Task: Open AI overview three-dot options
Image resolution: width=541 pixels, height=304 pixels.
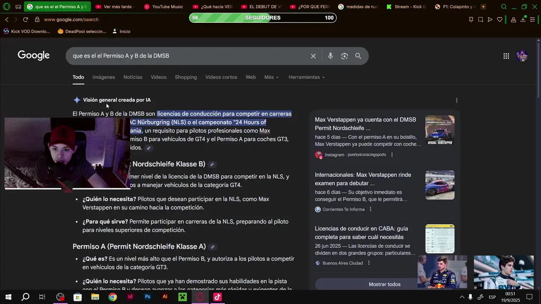Action: [456, 100]
